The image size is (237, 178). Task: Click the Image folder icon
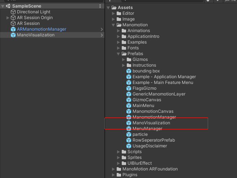click(x=119, y=19)
